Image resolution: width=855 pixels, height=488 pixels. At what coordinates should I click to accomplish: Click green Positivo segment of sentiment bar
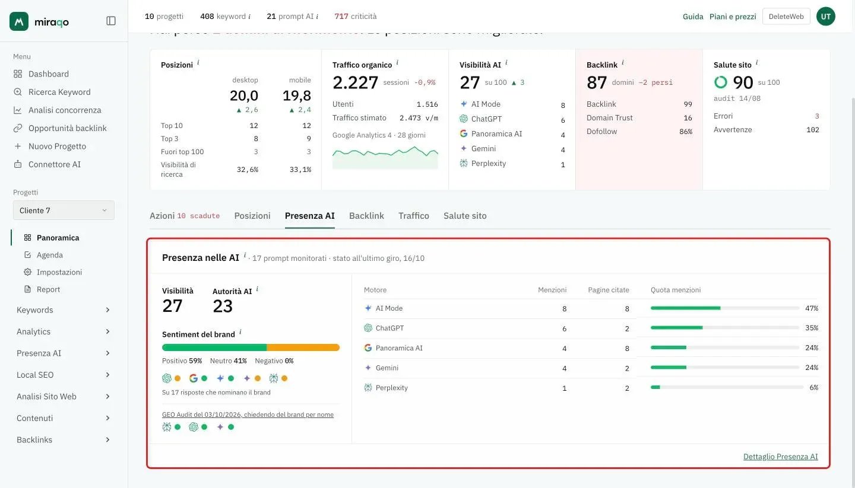[x=214, y=347]
